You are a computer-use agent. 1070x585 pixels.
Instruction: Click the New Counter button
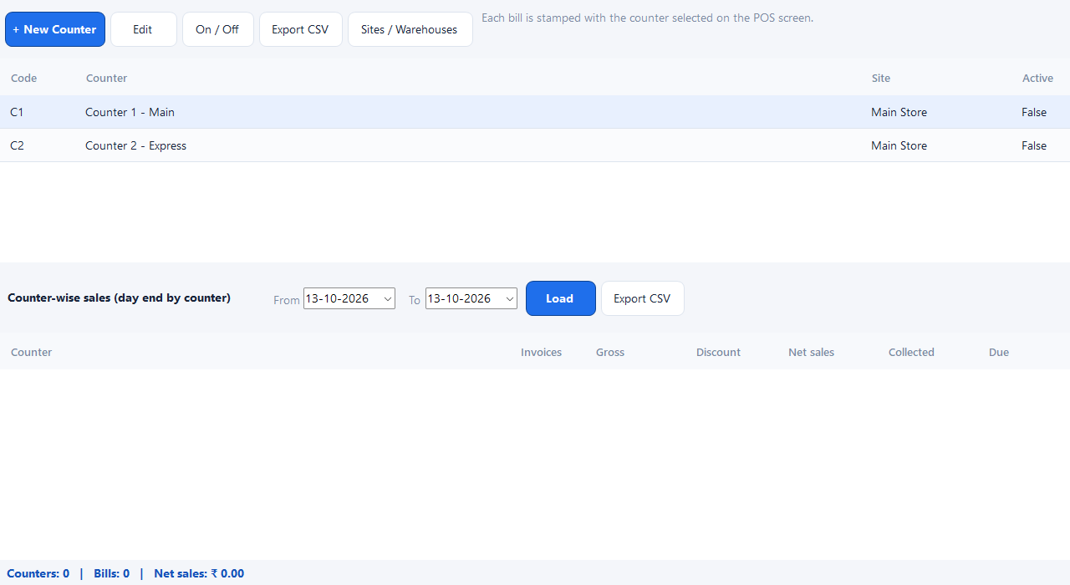55,29
